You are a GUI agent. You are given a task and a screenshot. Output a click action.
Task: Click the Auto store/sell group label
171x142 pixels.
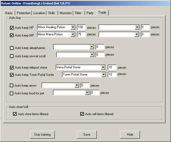19,107
